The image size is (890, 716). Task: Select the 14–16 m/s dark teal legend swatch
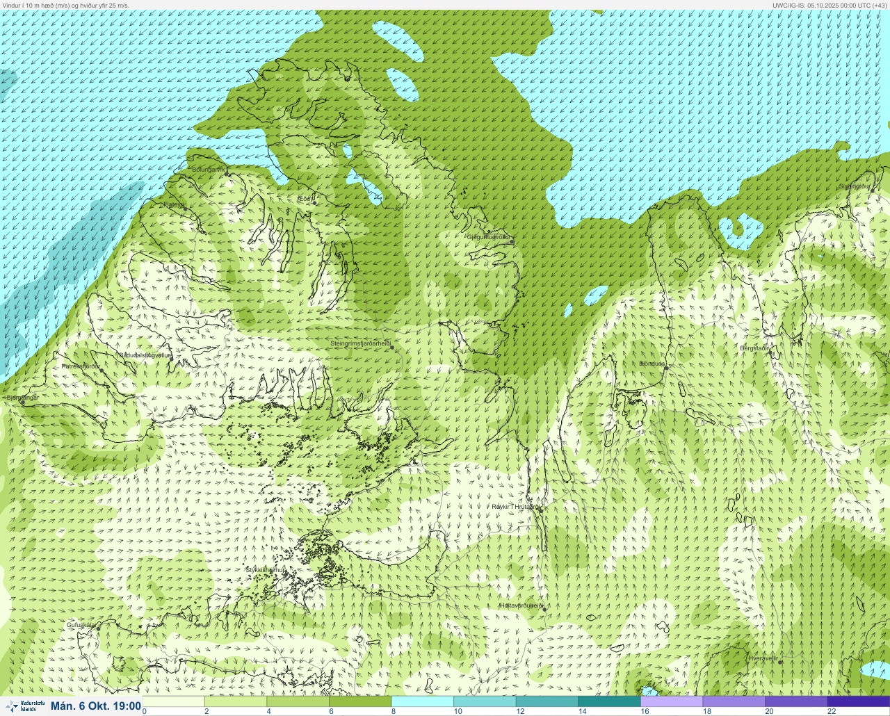click(x=609, y=701)
